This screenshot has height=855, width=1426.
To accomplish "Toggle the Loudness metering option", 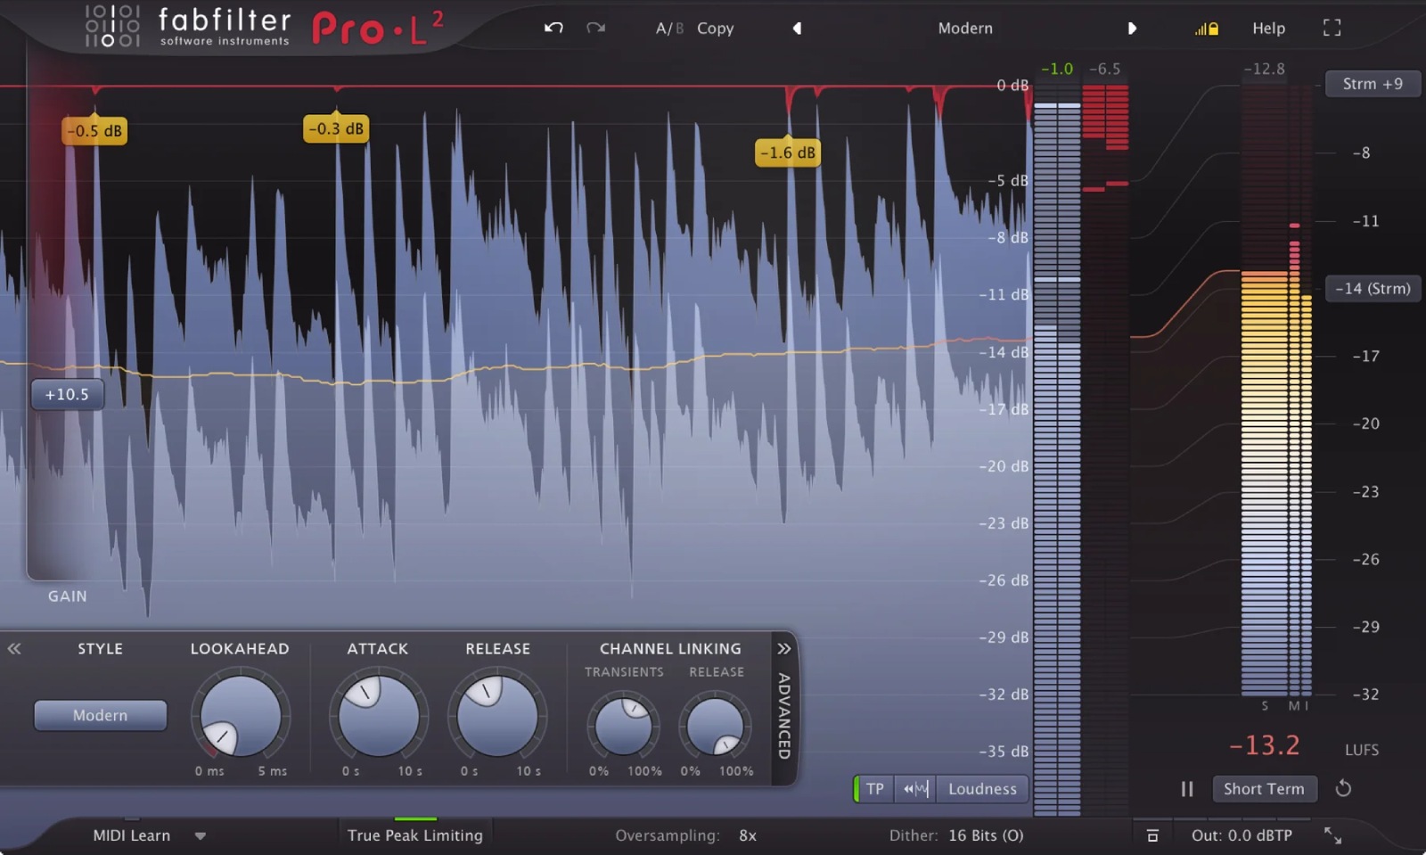I will point(981,788).
